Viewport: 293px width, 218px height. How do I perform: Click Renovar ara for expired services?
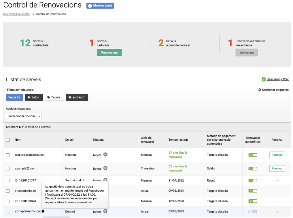tap(109, 53)
